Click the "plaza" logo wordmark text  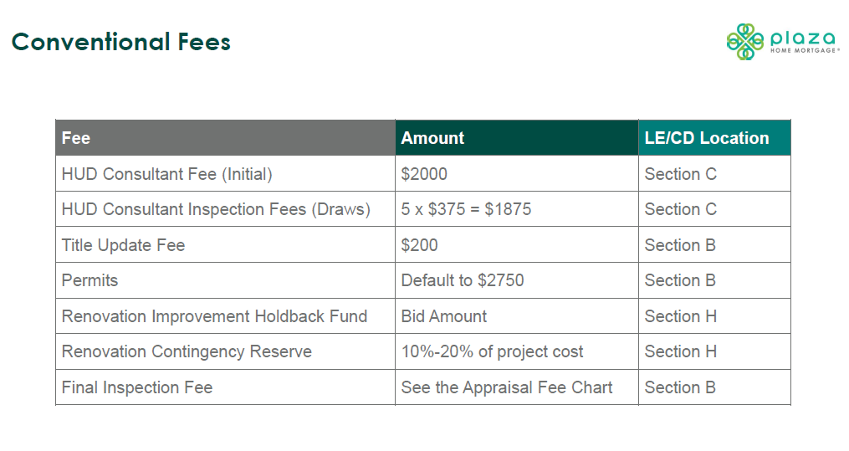click(x=802, y=38)
